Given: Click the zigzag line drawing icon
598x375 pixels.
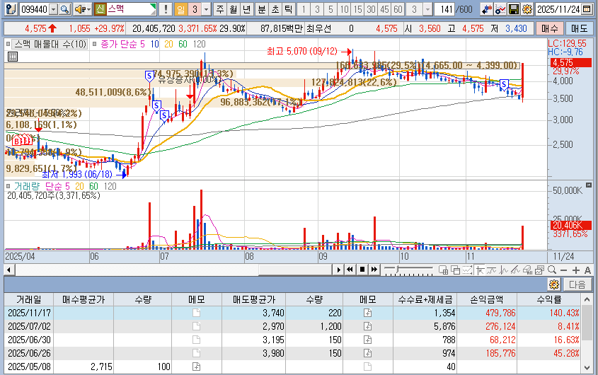Looking at the screenshot, I should point(503,270).
